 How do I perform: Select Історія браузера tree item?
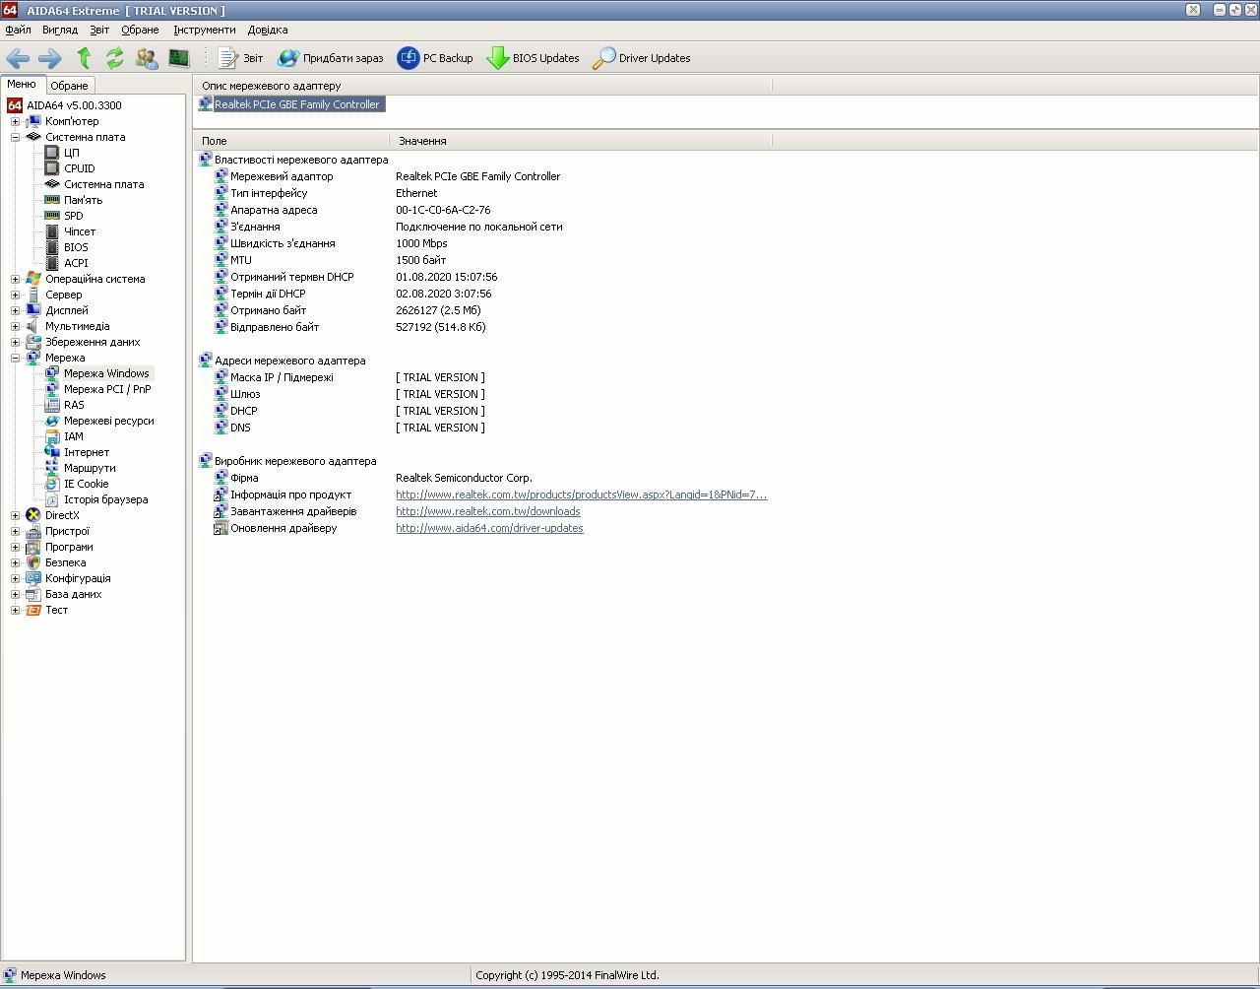click(x=105, y=499)
